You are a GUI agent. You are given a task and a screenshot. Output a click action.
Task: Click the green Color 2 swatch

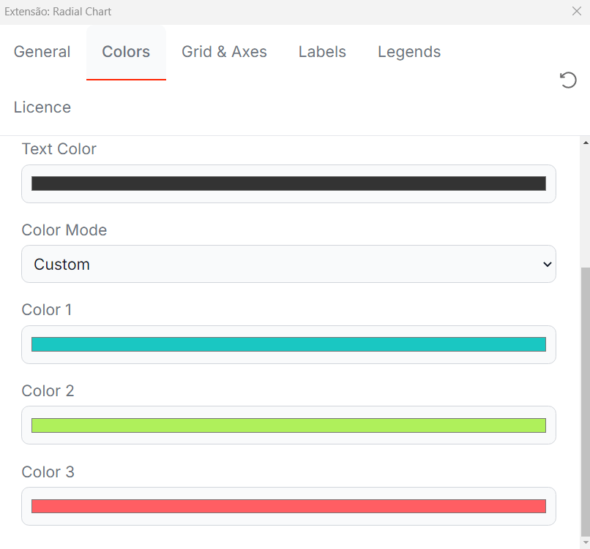point(288,425)
